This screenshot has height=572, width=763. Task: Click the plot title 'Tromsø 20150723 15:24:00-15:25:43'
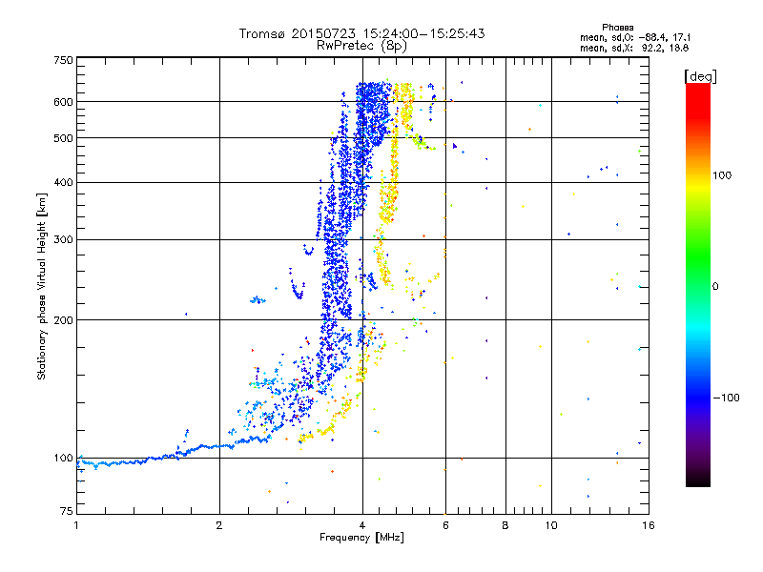tap(361, 33)
